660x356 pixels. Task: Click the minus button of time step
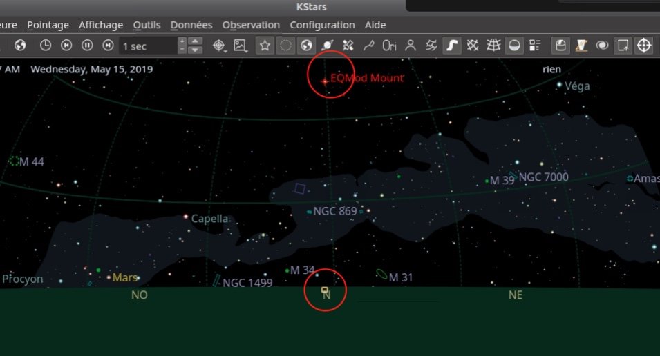click(182, 50)
